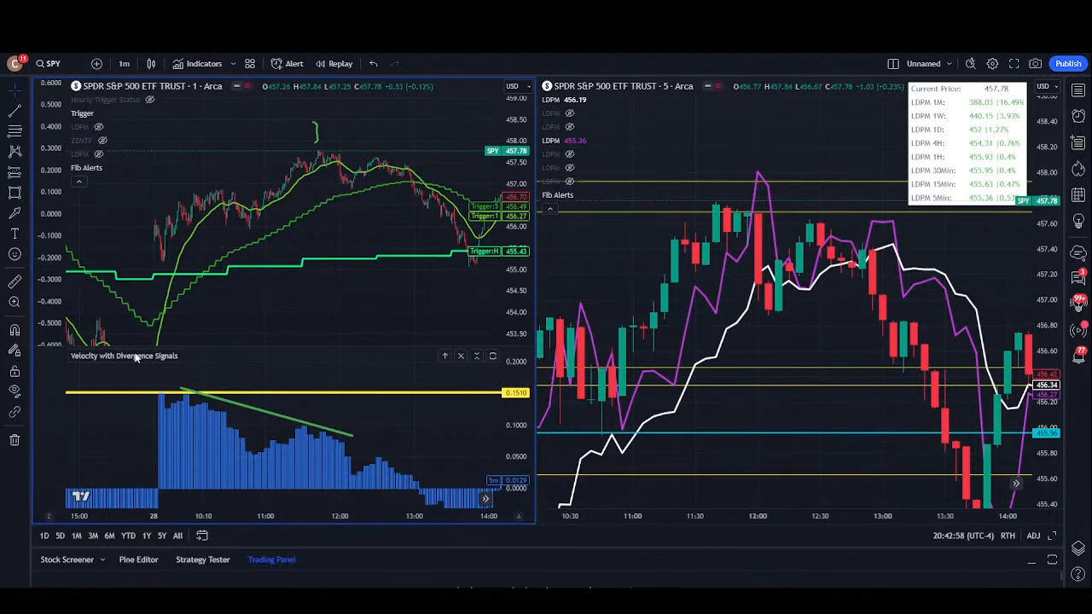The width and height of the screenshot is (1092, 614).
Task: Remove drawings with trash icon
Action: (15, 440)
